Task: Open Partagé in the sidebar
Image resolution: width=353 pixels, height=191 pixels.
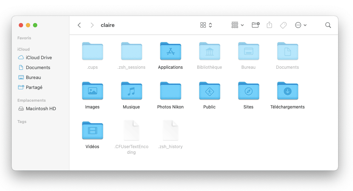Action: pyautogui.click(x=34, y=87)
